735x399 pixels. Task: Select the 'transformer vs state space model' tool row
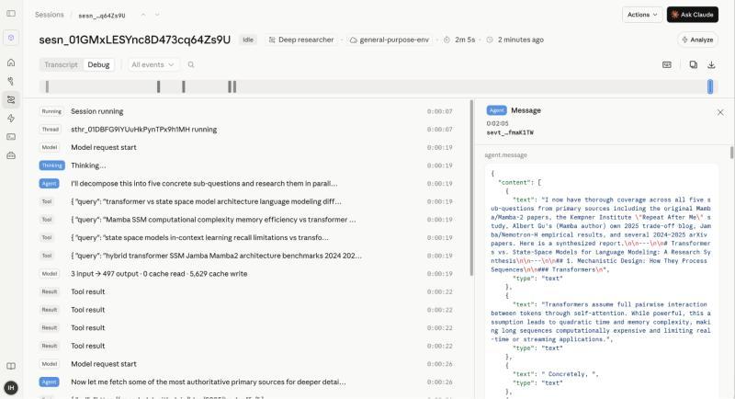[x=246, y=201]
